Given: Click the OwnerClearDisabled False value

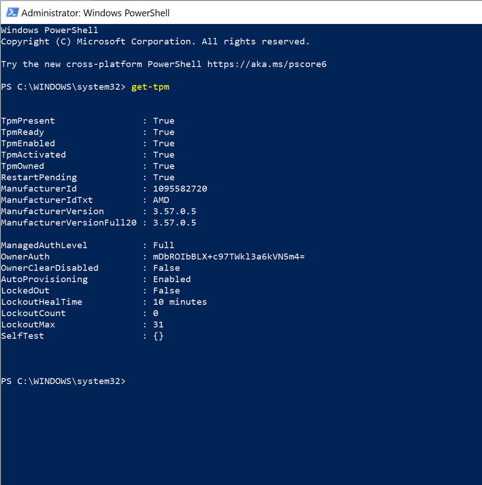Looking at the screenshot, I should 167,268.
